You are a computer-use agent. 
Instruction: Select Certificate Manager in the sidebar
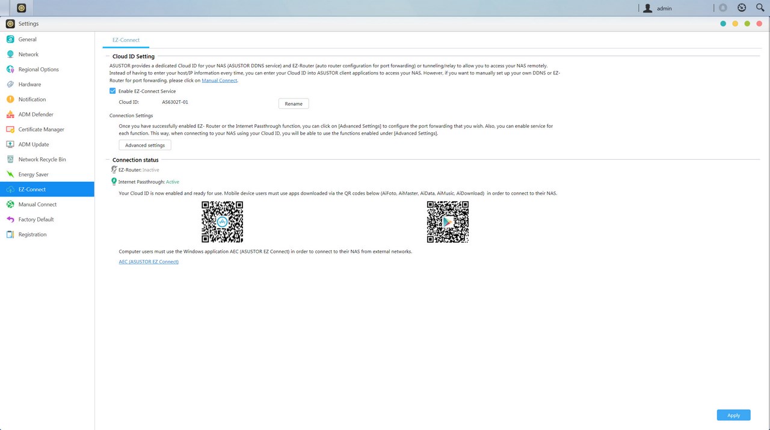coord(47,130)
